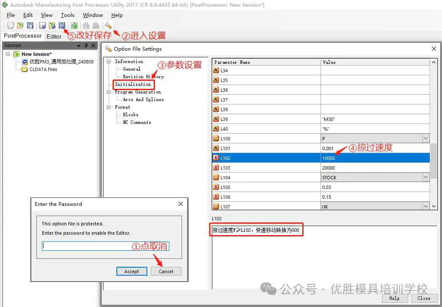Open the L100 value dropdown
The image size is (442, 307).
[x=425, y=138]
